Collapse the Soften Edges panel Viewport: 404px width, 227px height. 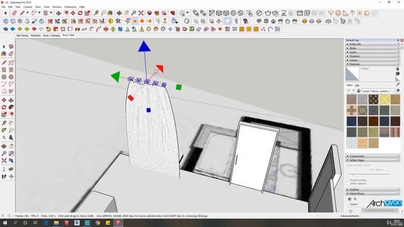pyautogui.click(x=372, y=160)
